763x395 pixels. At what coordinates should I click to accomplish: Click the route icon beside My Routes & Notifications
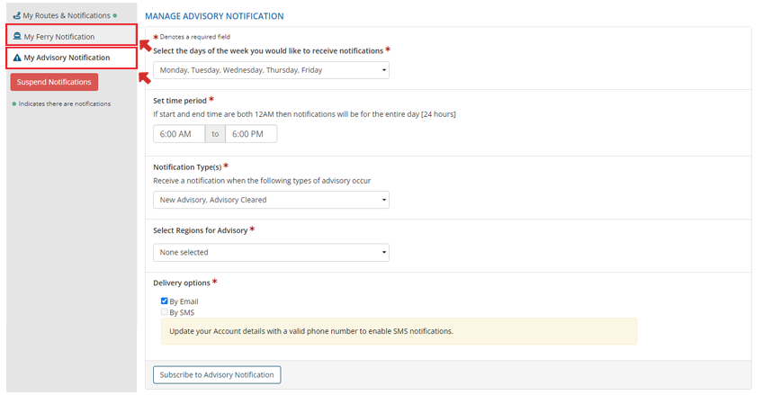click(16, 15)
